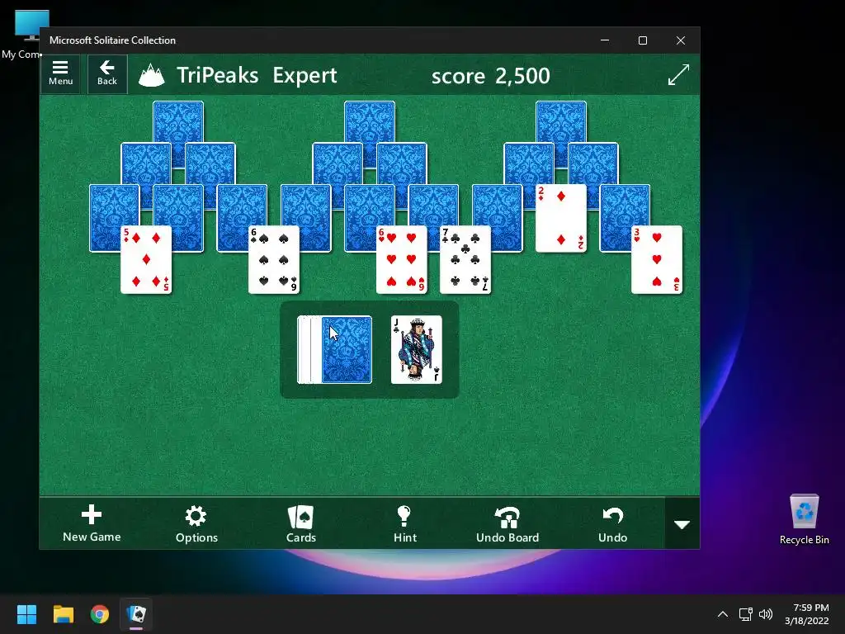
Task: Select the 7 of clubs card
Action: tap(465, 259)
